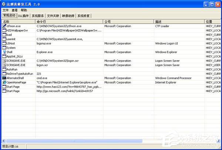The image size is (222, 150).
Task: Click the gear icon in title bar
Action: (4, 4)
